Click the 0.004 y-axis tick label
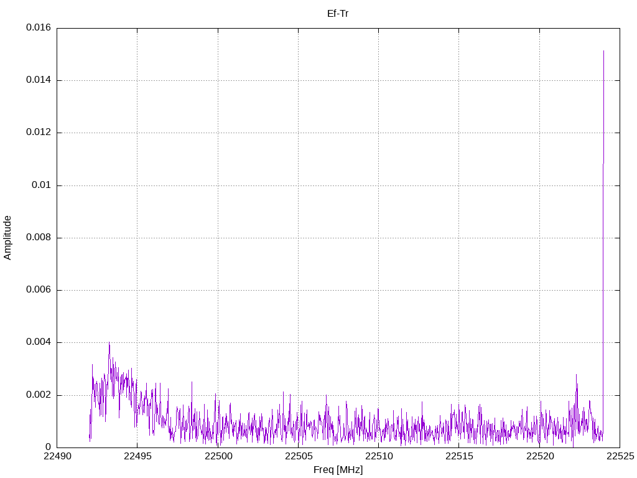The width and height of the screenshot is (637, 478). (39, 342)
